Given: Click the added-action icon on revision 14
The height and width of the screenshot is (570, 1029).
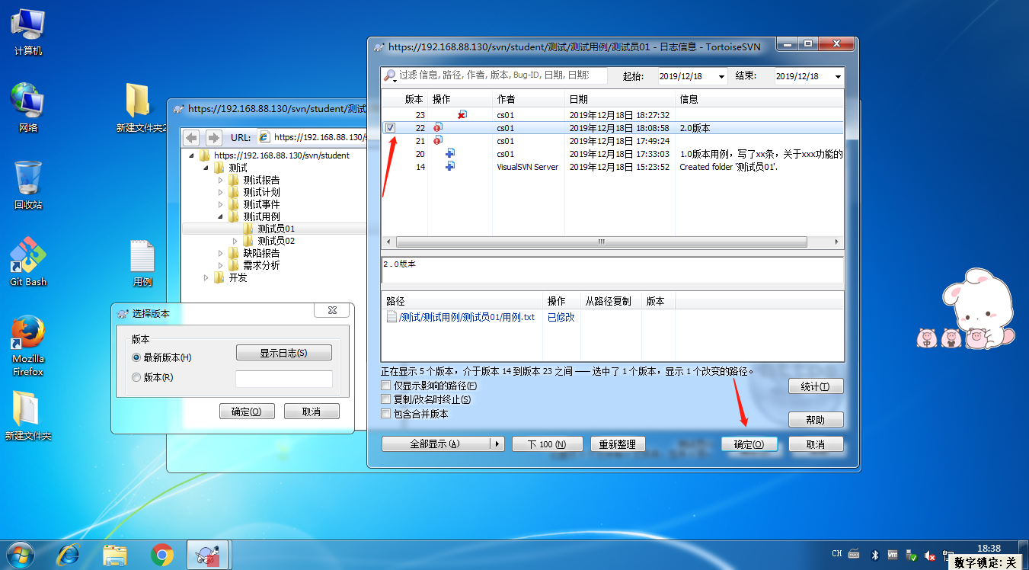Looking at the screenshot, I should [450, 167].
